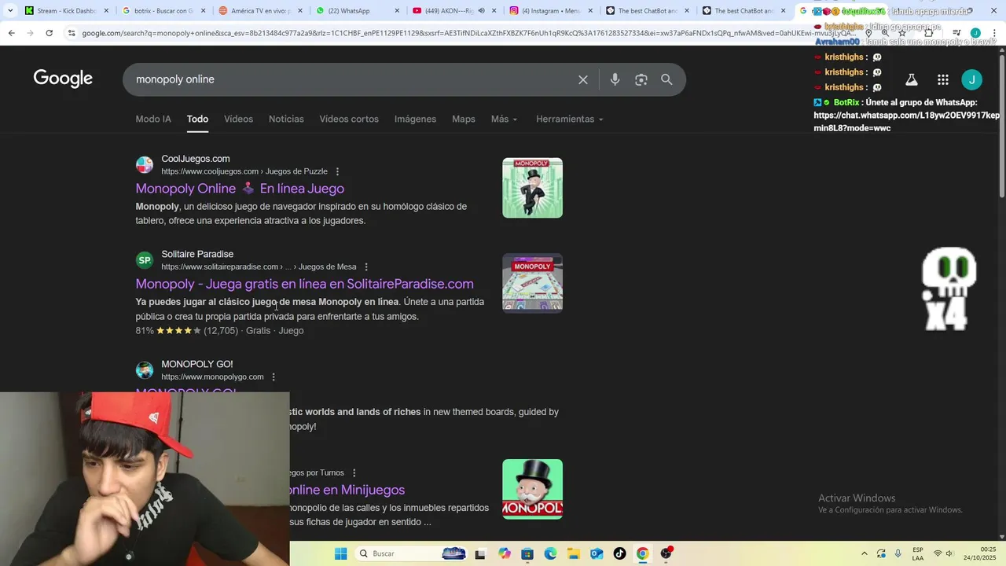
Task: Open more options for CoolJuegos result
Action: 338,171
